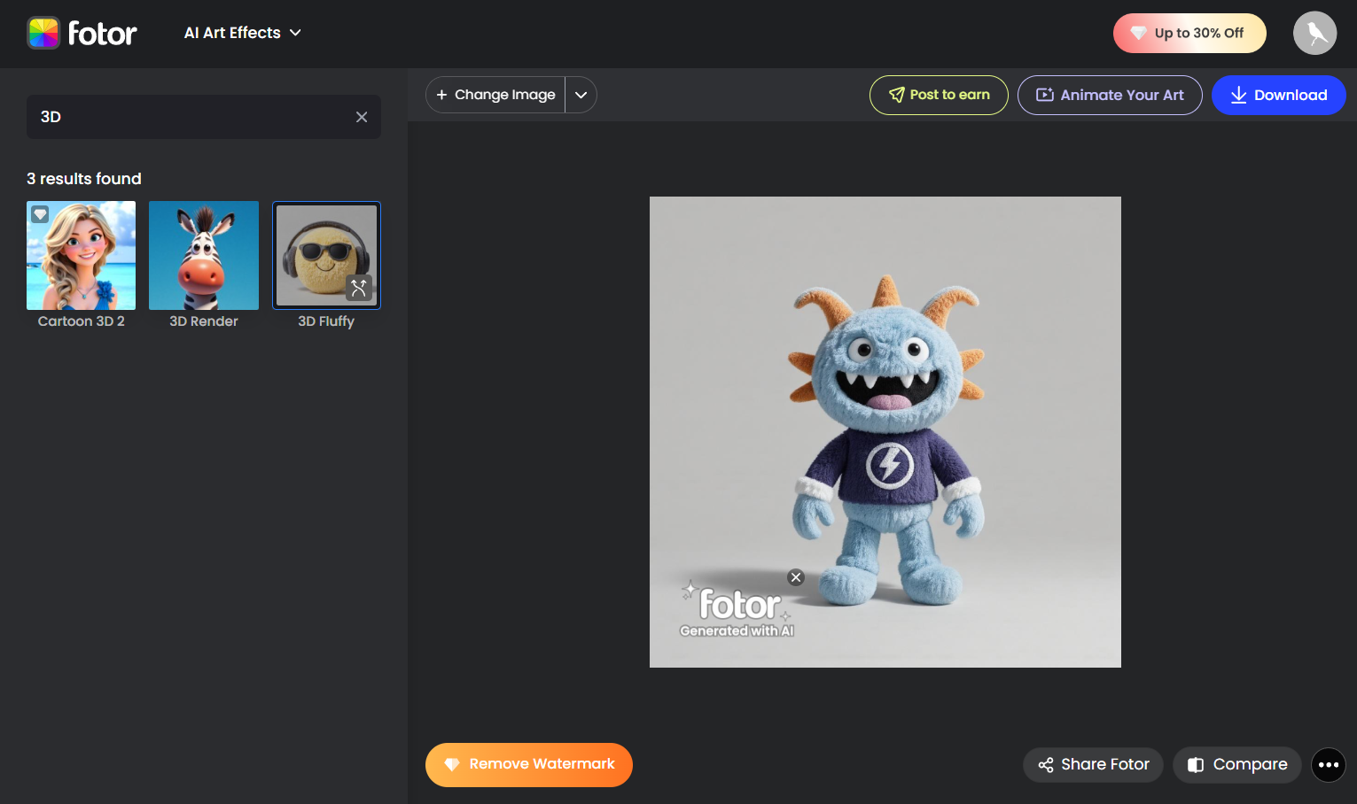Click Post to earn
Image resolution: width=1357 pixels, height=804 pixels.
939,95
